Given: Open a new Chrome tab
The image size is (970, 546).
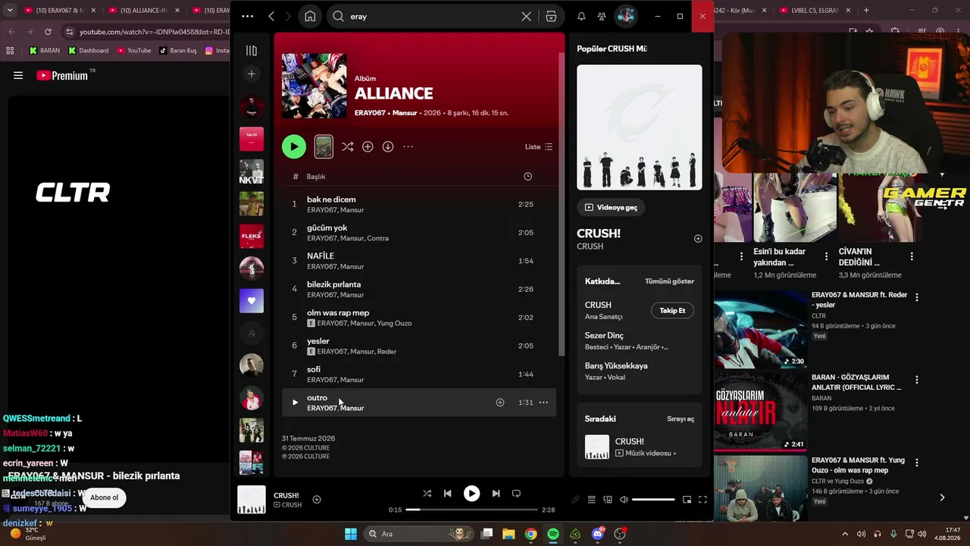Looking at the screenshot, I should [866, 11].
